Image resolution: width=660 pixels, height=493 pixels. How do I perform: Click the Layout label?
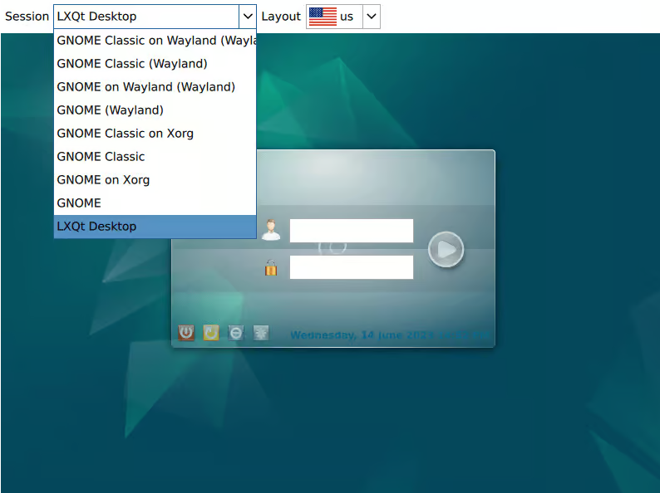[x=281, y=17]
